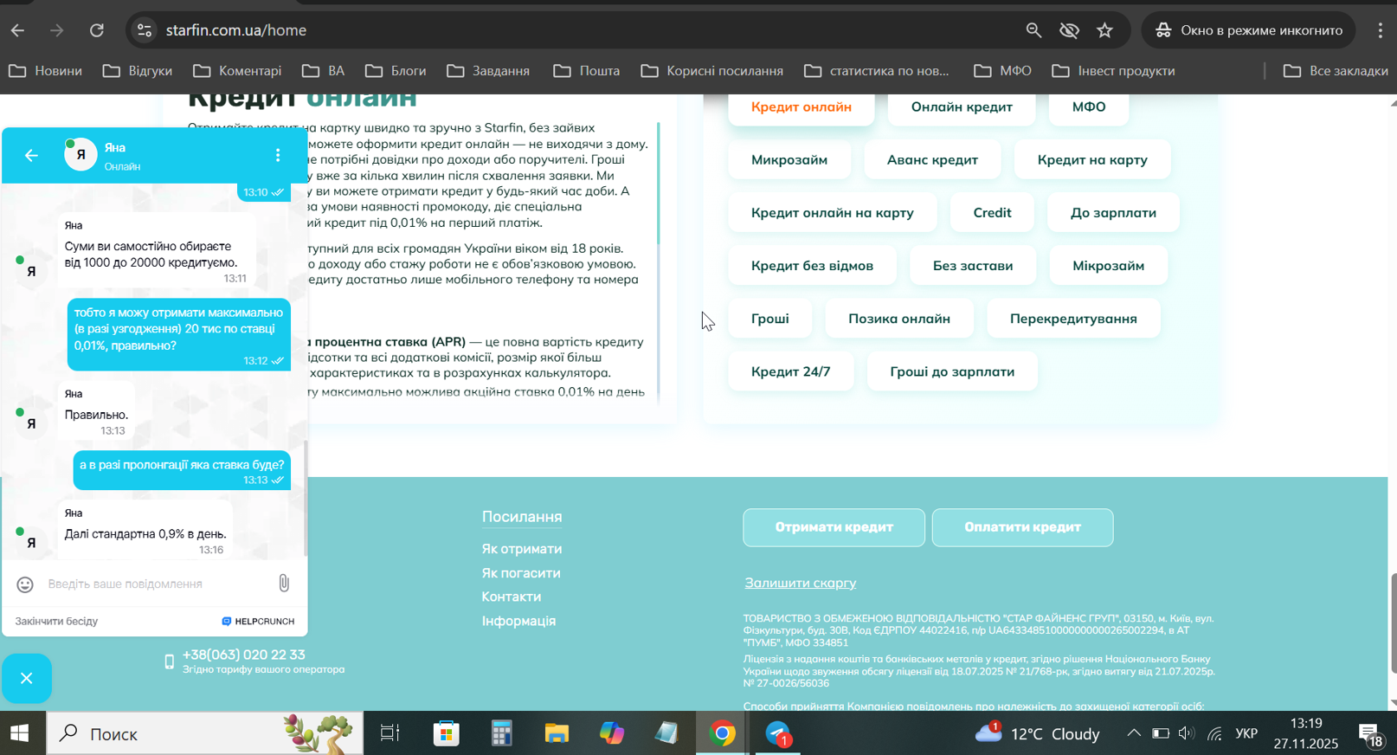Open the Контакти footer link
The height and width of the screenshot is (755, 1397).
pyautogui.click(x=512, y=597)
